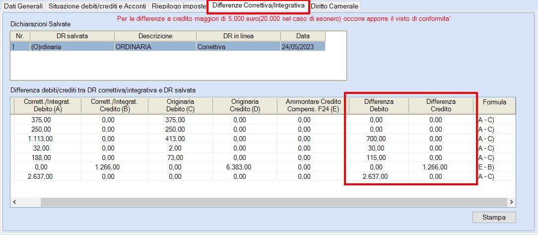Click the 1.266,00 value in Differenza Credito

pyautogui.click(x=434, y=167)
